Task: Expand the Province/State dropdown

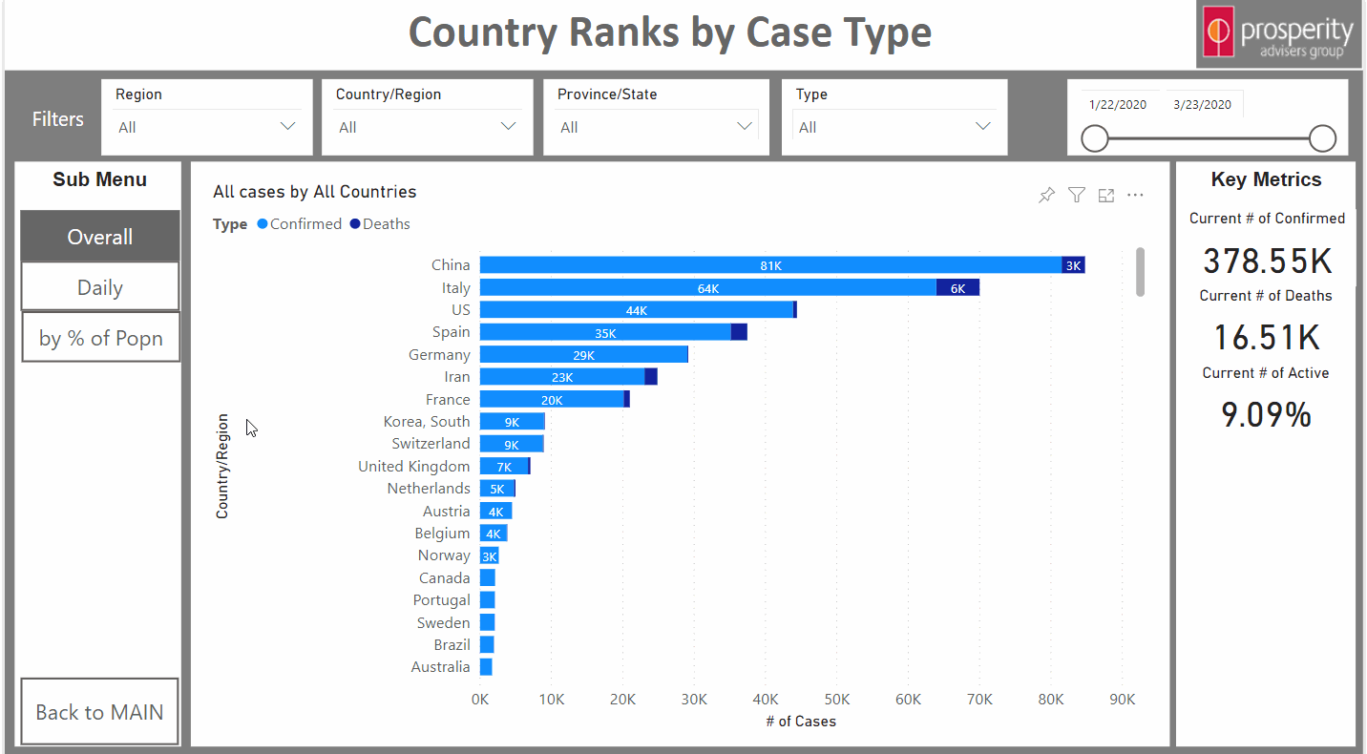Action: tap(745, 127)
